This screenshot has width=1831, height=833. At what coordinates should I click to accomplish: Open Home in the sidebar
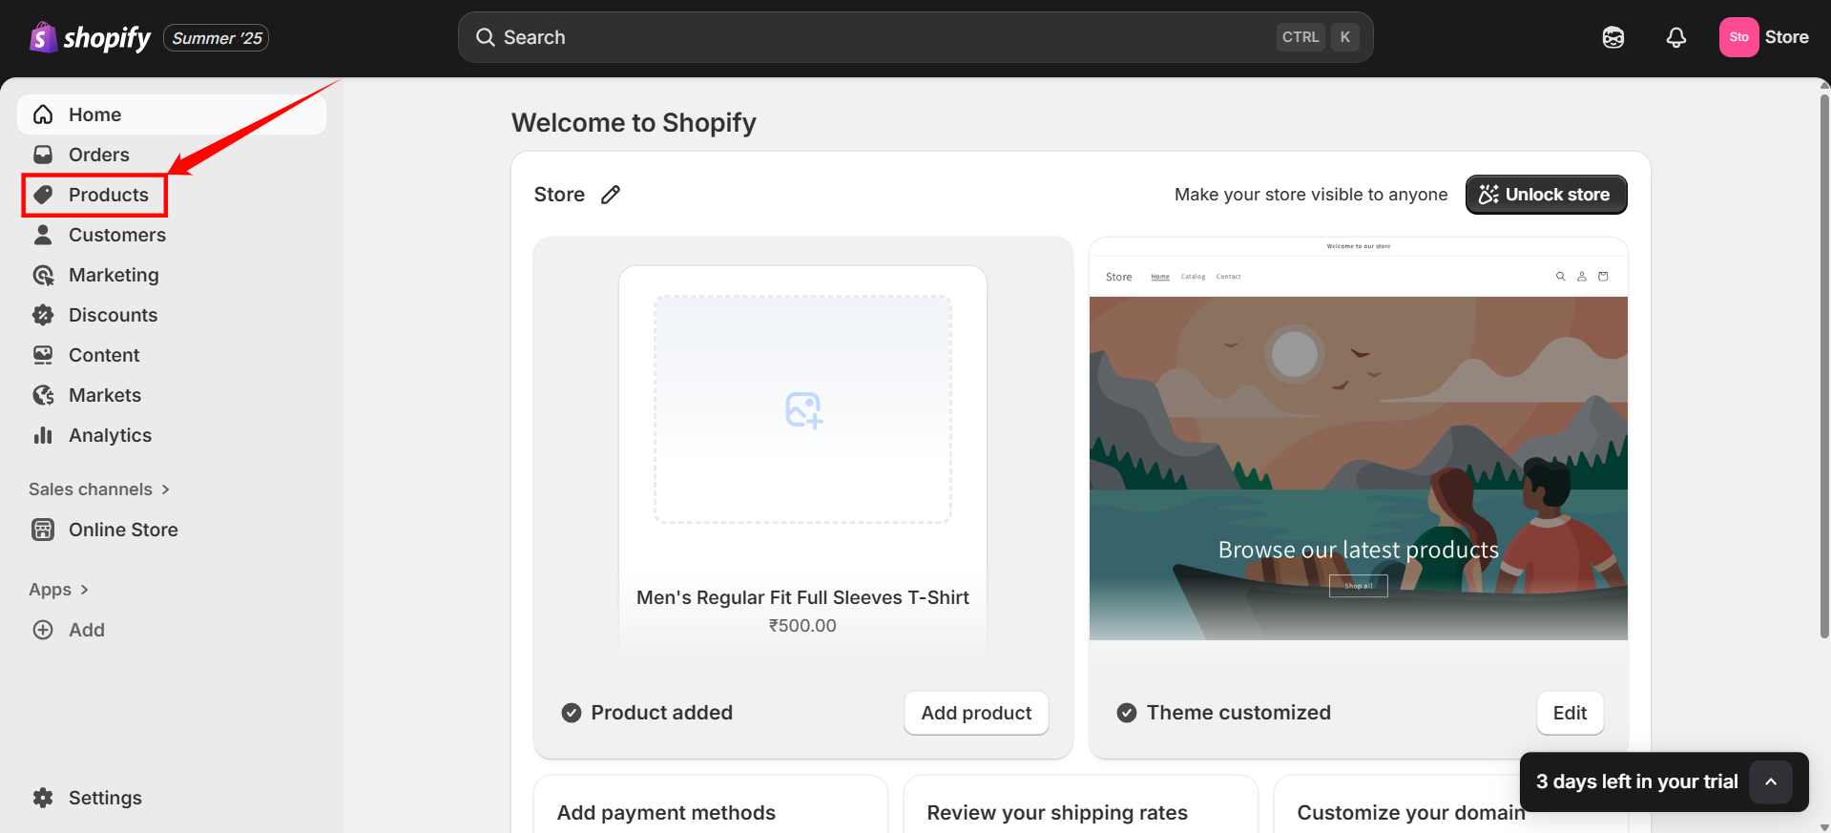point(172,115)
